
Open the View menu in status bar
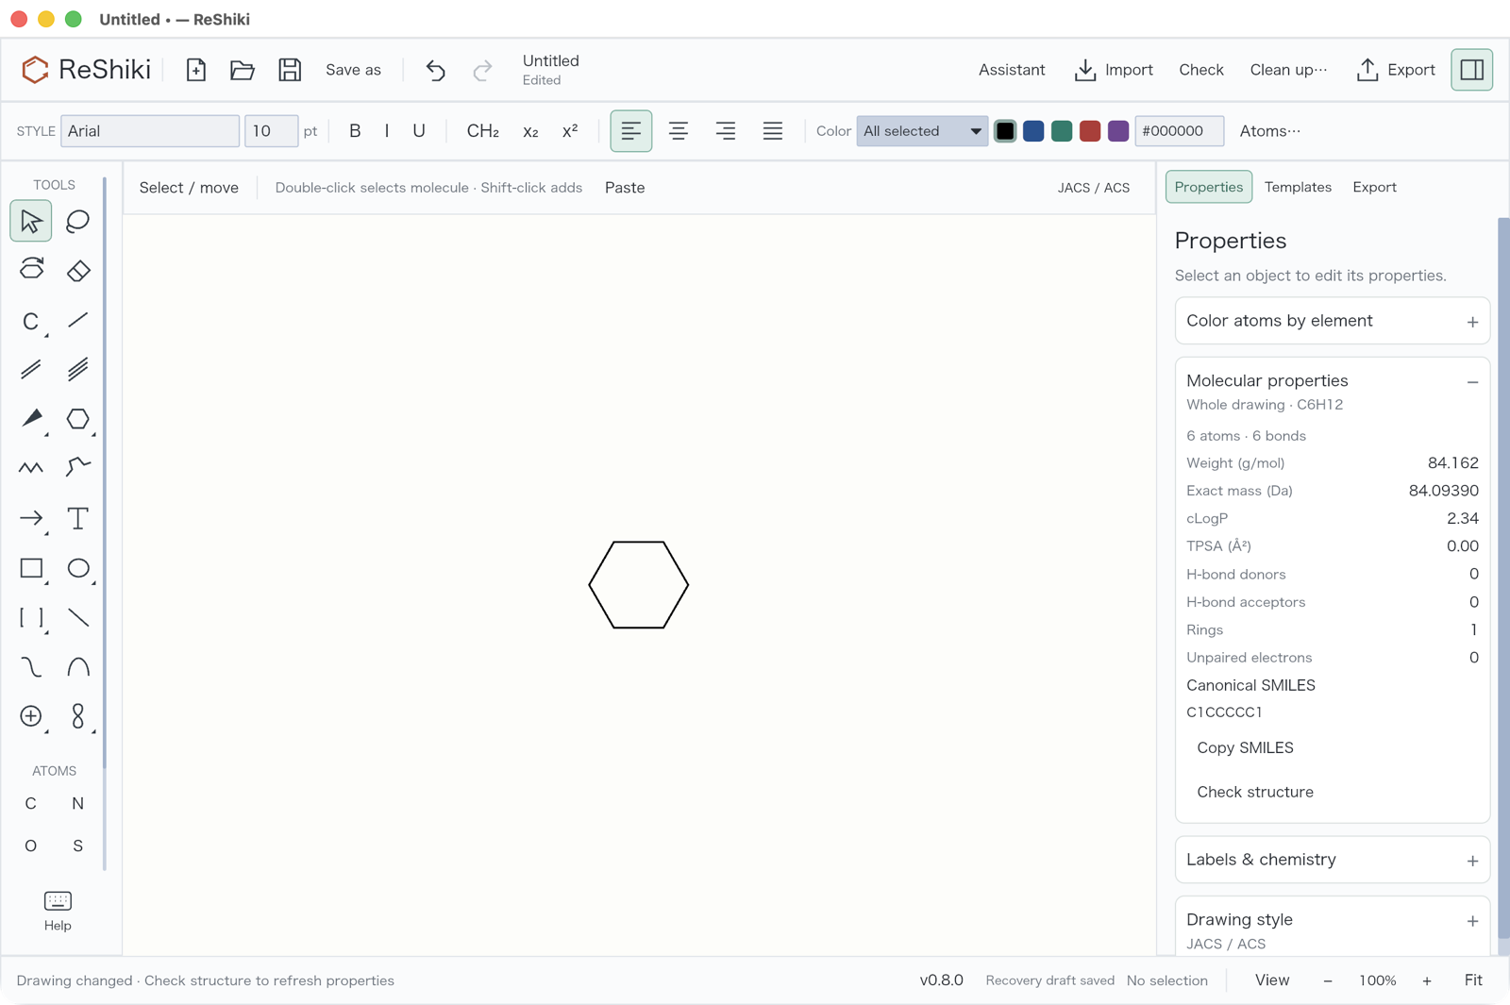pos(1272,980)
